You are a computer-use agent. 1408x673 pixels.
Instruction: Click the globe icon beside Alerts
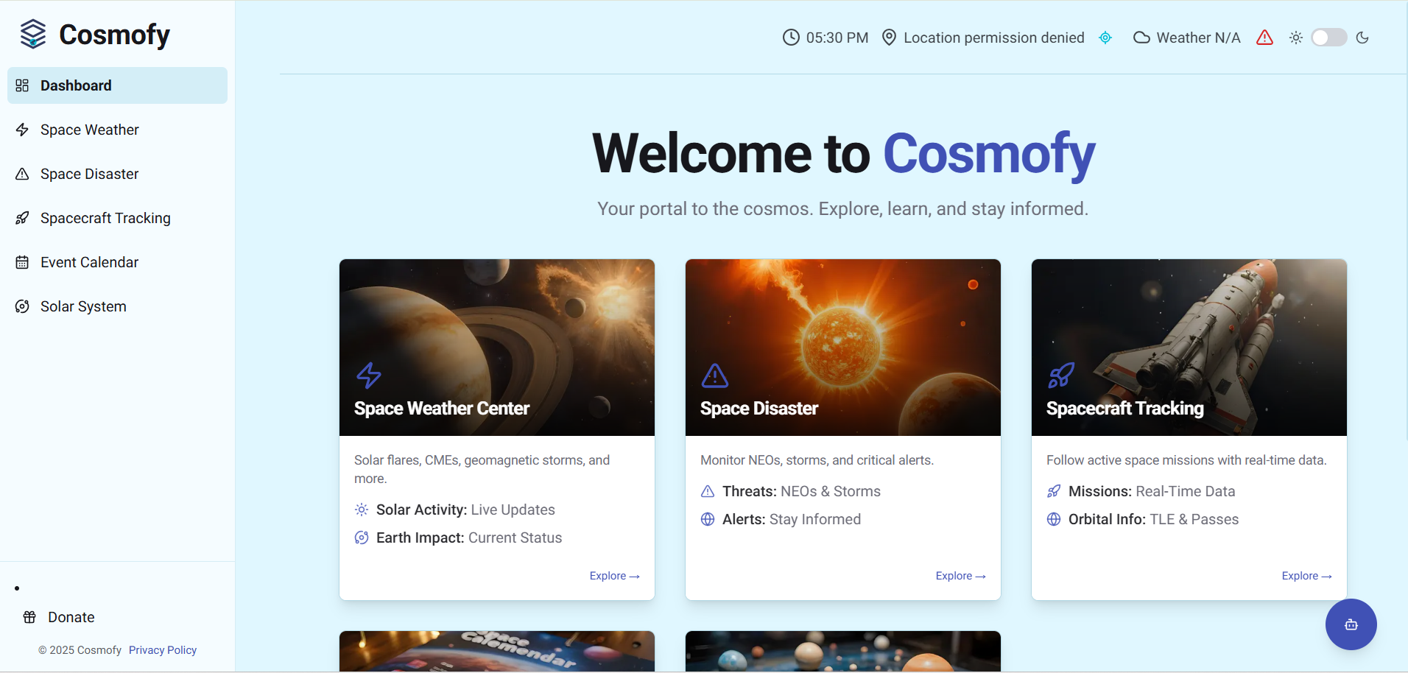(x=708, y=519)
